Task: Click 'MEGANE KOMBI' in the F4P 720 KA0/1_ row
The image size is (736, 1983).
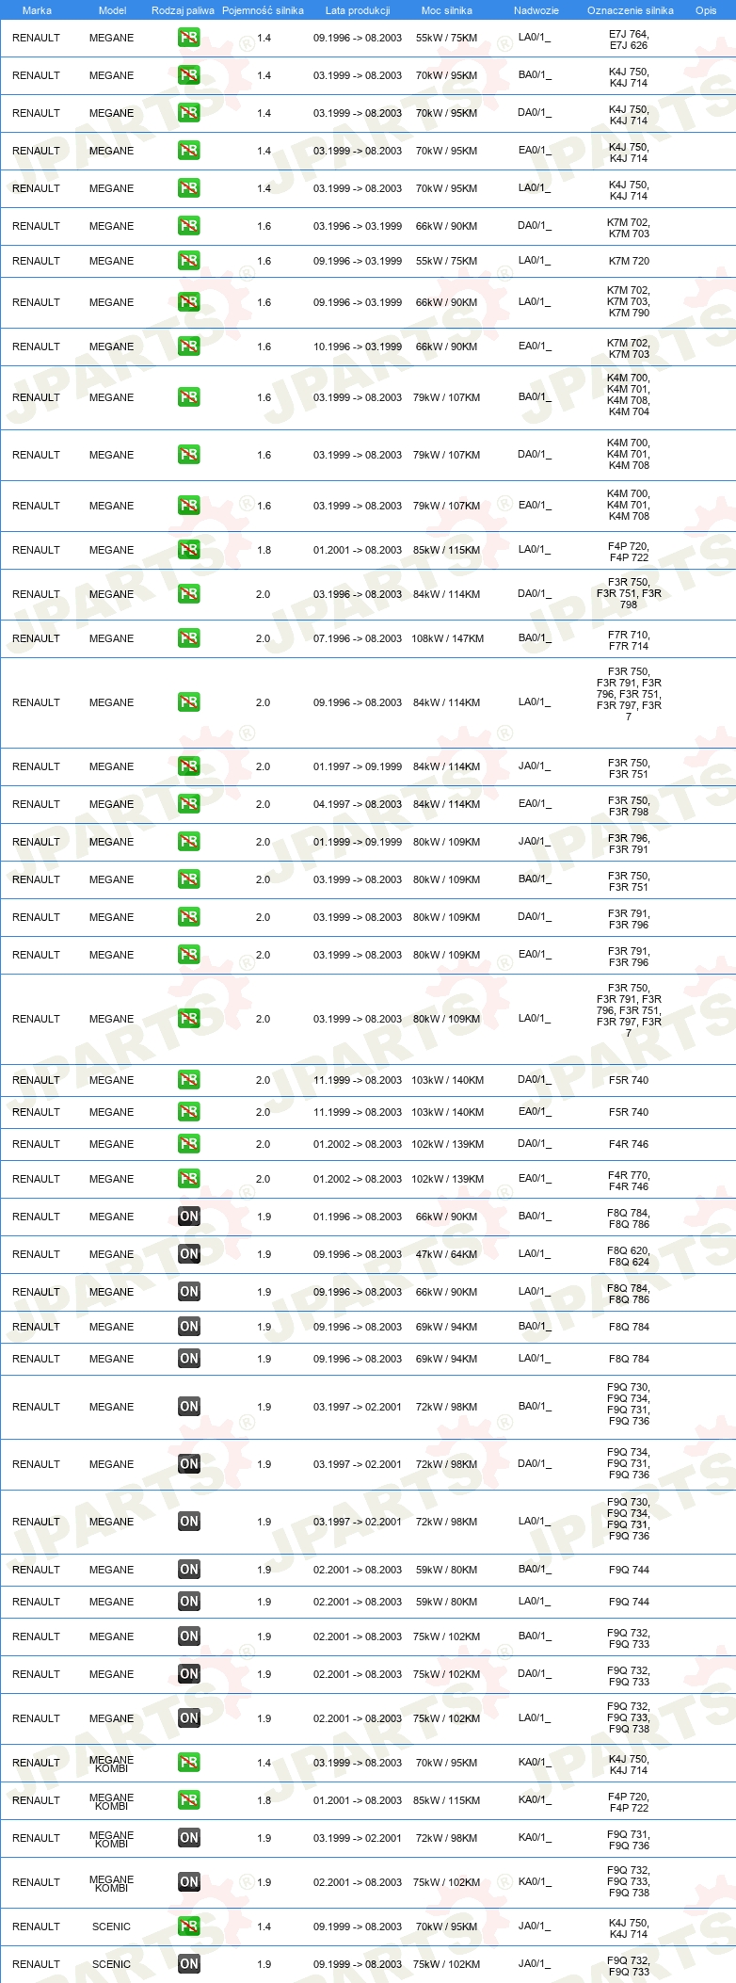Action: pyautogui.click(x=111, y=1801)
